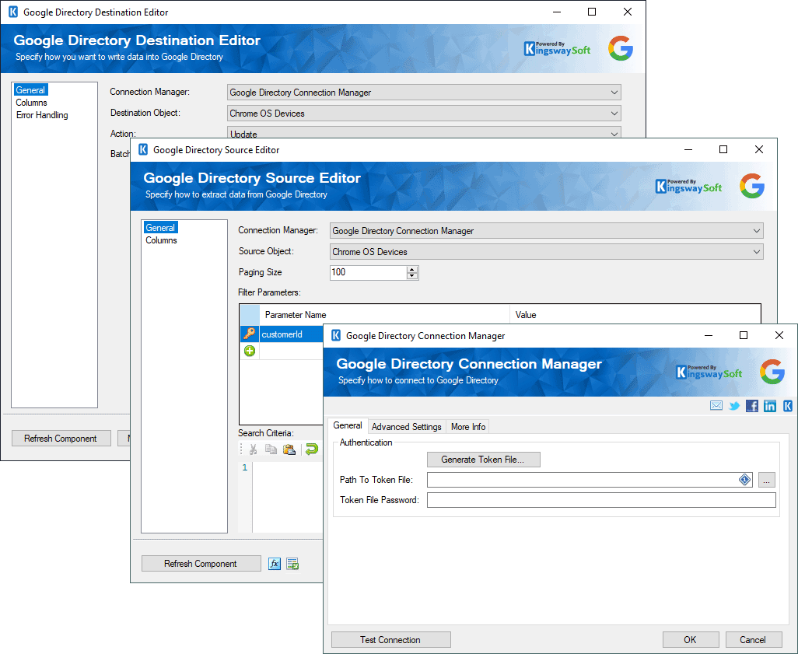Click the K title bar icon of the Source Editor
The width and height of the screenshot is (798, 654).
pyautogui.click(x=143, y=149)
